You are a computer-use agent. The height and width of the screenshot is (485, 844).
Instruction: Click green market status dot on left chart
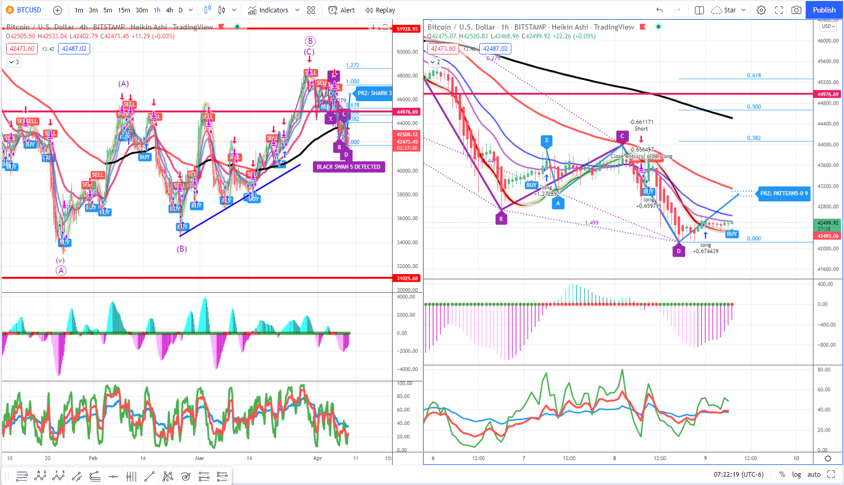(237, 26)
